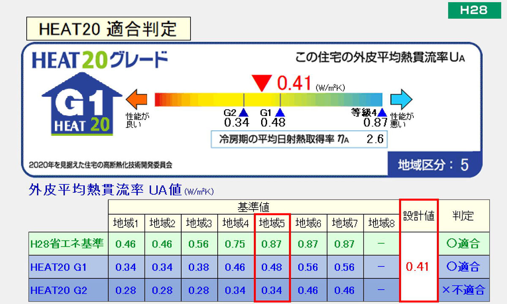Click the 地域8 column header
Viewport: 507px width, 304px height.
[x=381, y=222]
